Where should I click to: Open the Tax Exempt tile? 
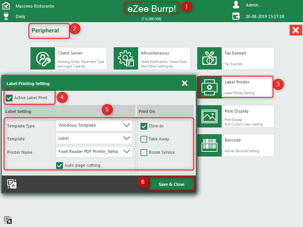[x=235, y=58]
